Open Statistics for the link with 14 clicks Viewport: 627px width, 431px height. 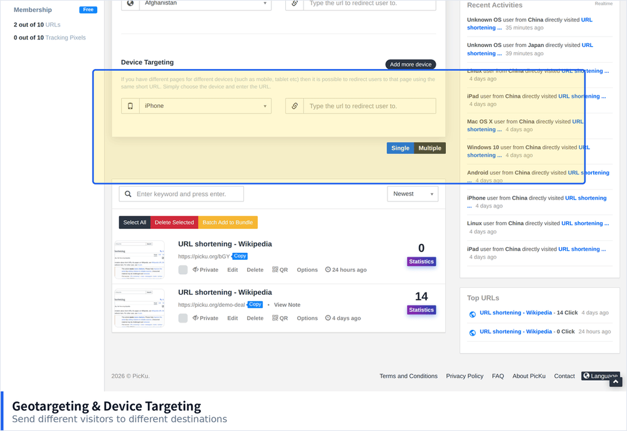(x=421, y=310)
